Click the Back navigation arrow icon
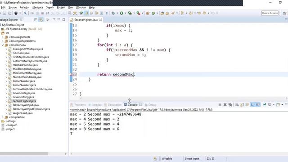The width and height of the screenshot is (288, 162). [204, 13]
